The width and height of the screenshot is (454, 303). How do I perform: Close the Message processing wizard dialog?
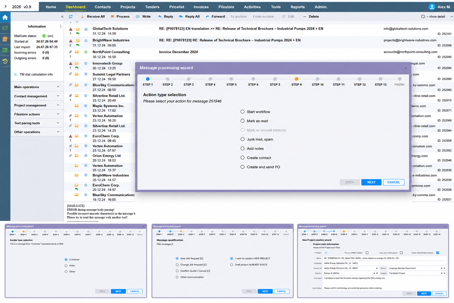pos(406,68)
